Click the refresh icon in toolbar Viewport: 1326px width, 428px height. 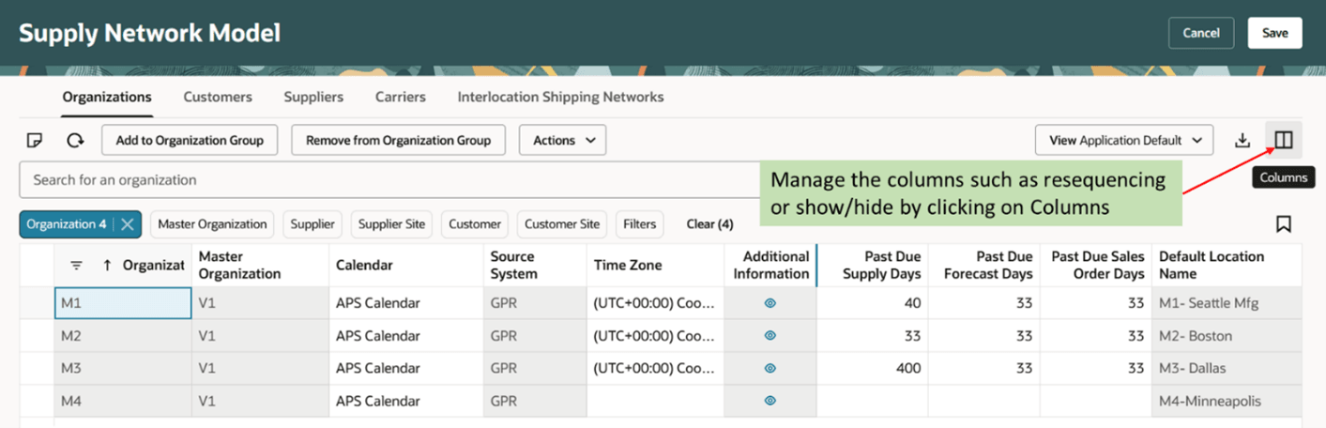click(75, 141)
